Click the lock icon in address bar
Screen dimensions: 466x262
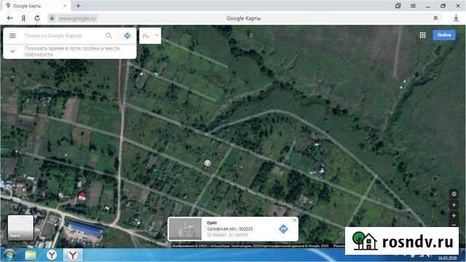click(x=52, y=18)
